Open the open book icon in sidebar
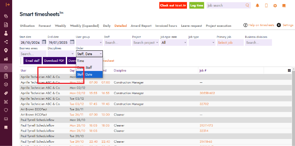 [6, 119]
